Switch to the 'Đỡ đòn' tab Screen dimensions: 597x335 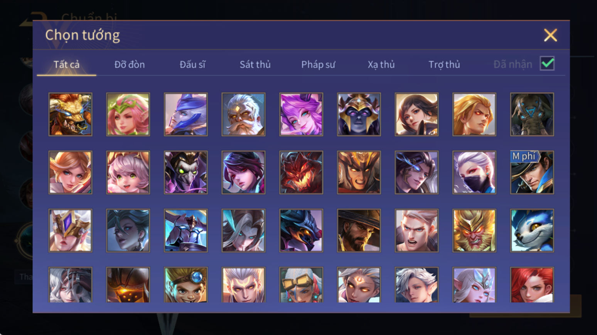[x=130, y=64]
